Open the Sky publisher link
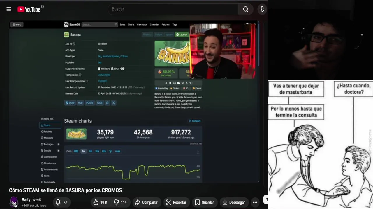The width and height of the screenshot is (373, 209). point(99,62)
